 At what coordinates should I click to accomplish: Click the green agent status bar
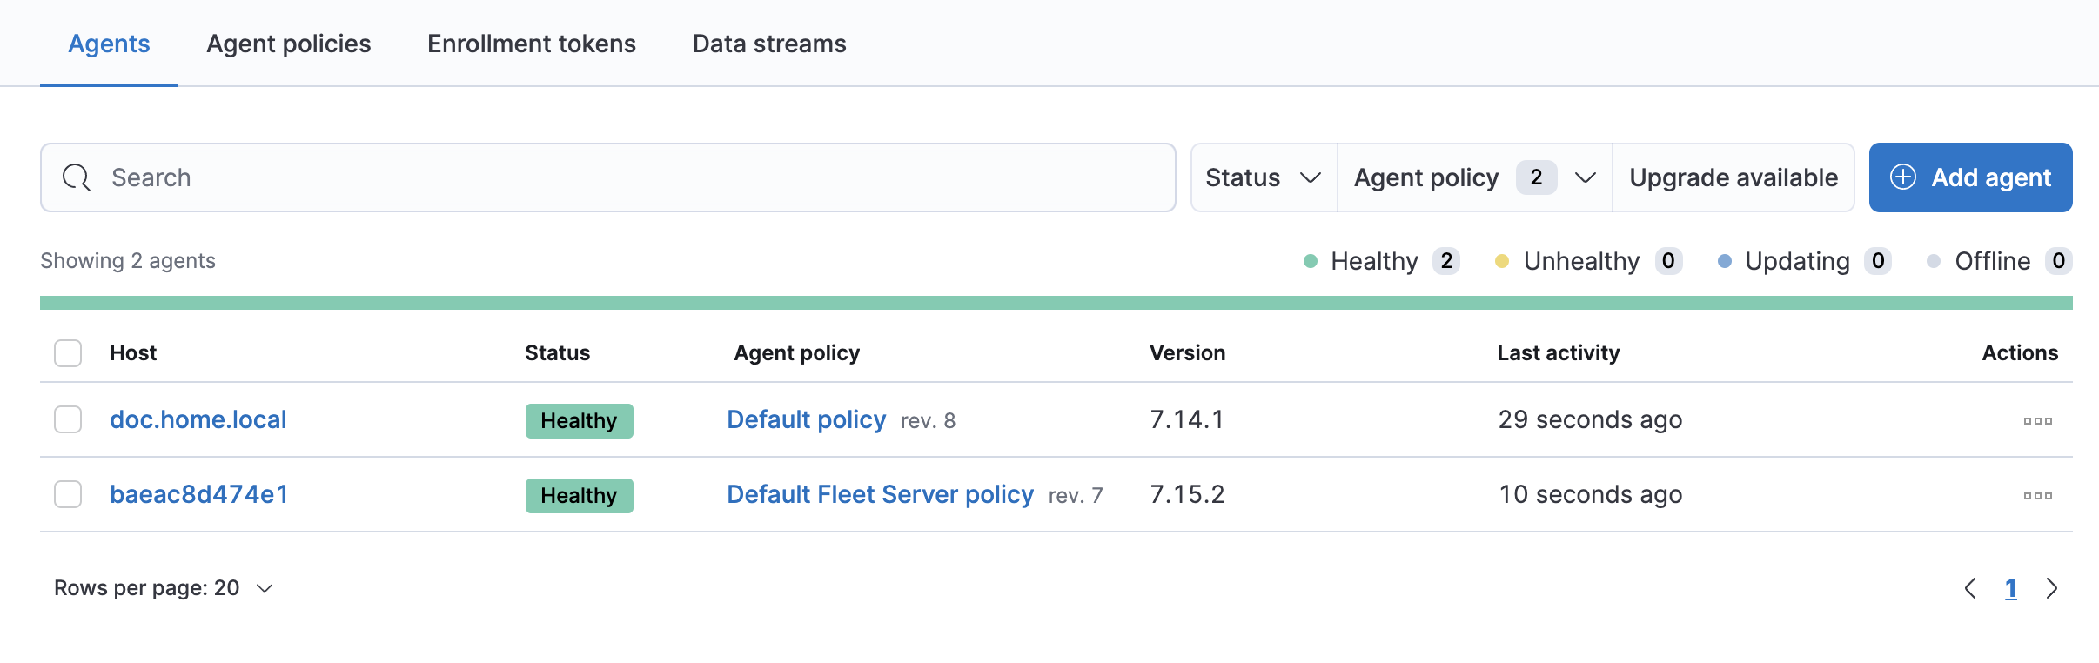click(x=1056, y=303)
